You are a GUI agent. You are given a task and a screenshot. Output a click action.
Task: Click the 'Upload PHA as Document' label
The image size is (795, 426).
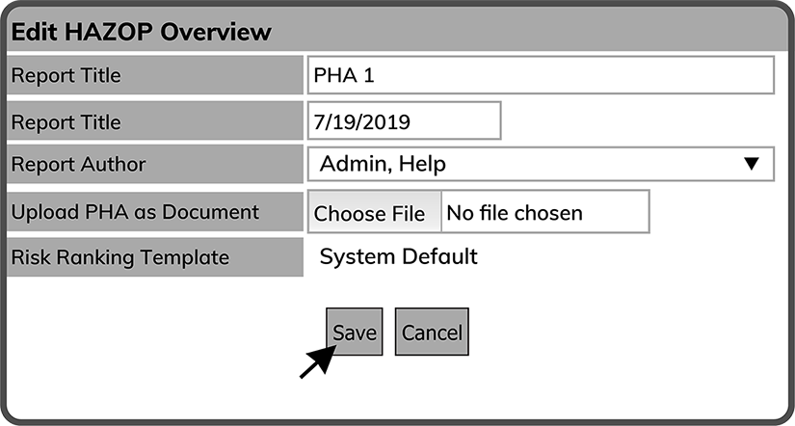point(135,212)
